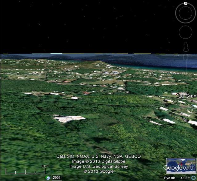197x181 pixels.
Task: Click the 2004 imagery date button
Action: click(57, 178)
